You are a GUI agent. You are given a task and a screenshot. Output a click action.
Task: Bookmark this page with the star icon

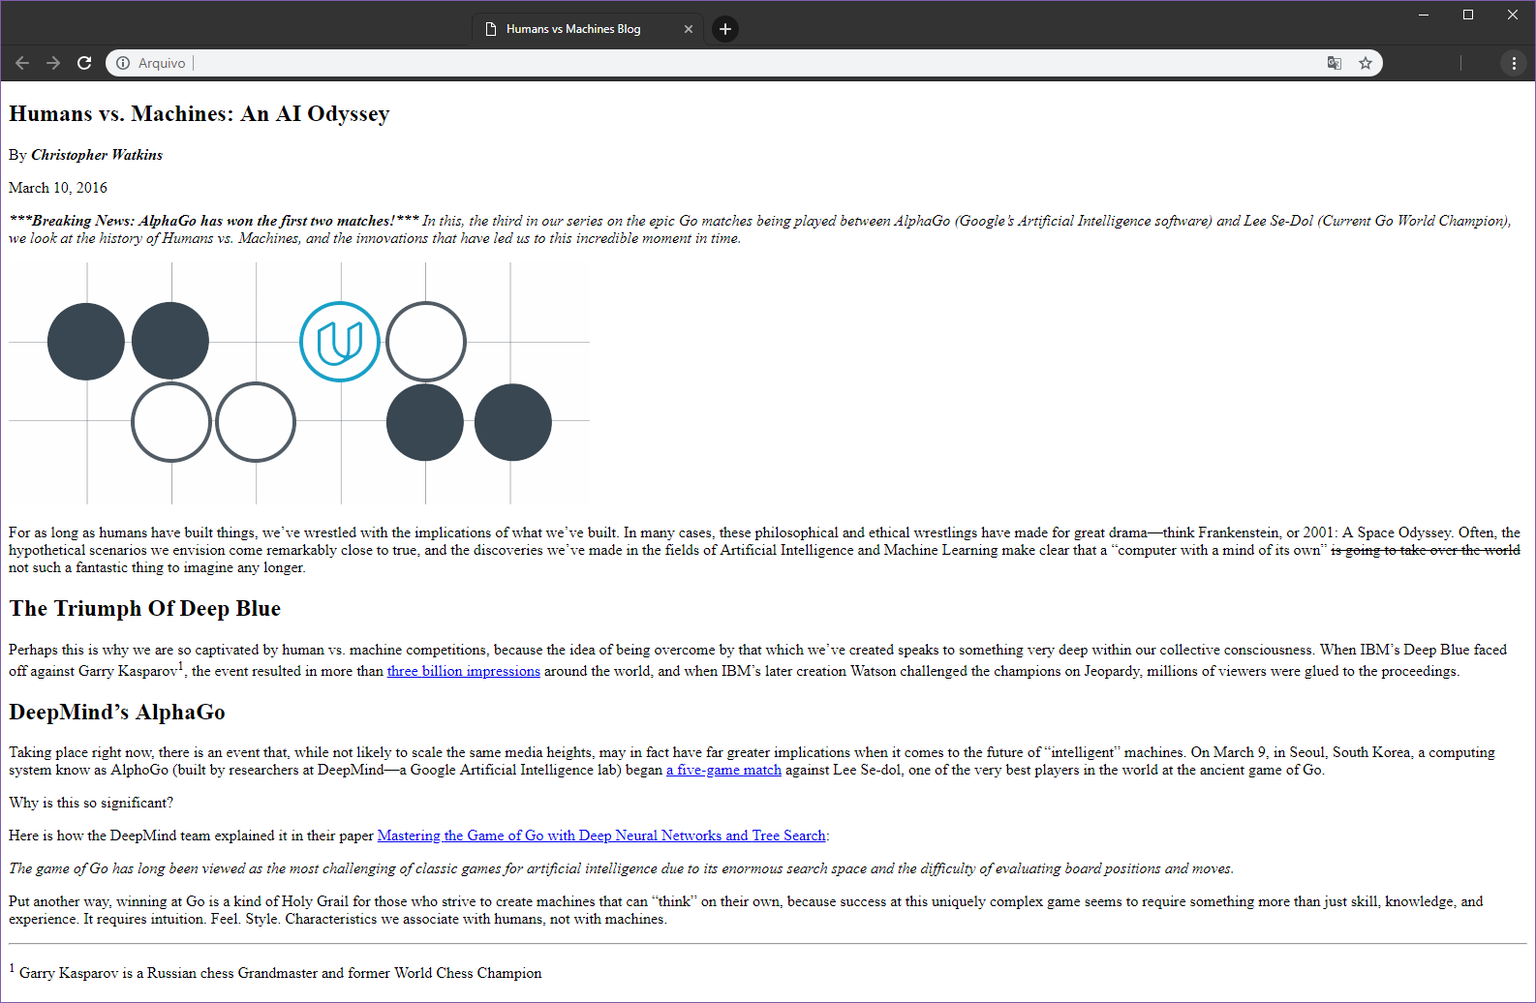1366,63
